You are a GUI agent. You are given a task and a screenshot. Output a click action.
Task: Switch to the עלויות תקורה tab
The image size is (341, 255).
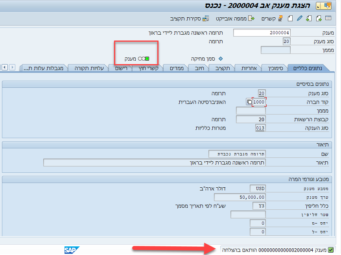tap(89, 68)
